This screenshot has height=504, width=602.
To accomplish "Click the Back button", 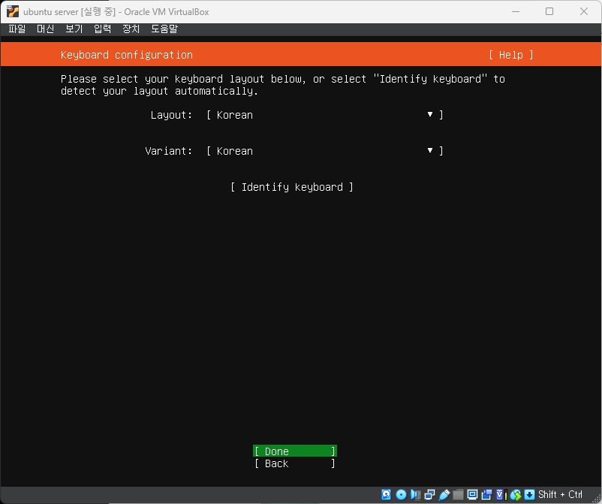I will (295, 463).
